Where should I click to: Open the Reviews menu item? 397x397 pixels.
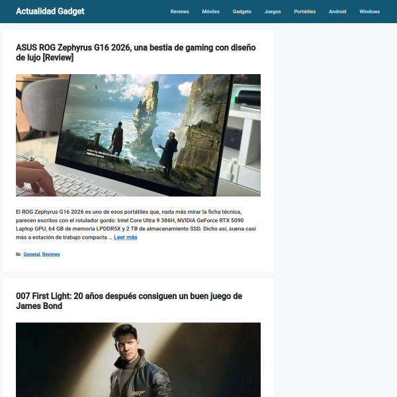(x=179, y=12)
